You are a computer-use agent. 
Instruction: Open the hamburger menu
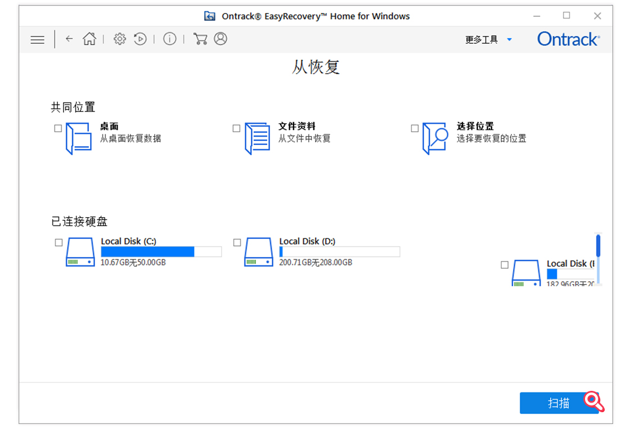click(37, 39)
